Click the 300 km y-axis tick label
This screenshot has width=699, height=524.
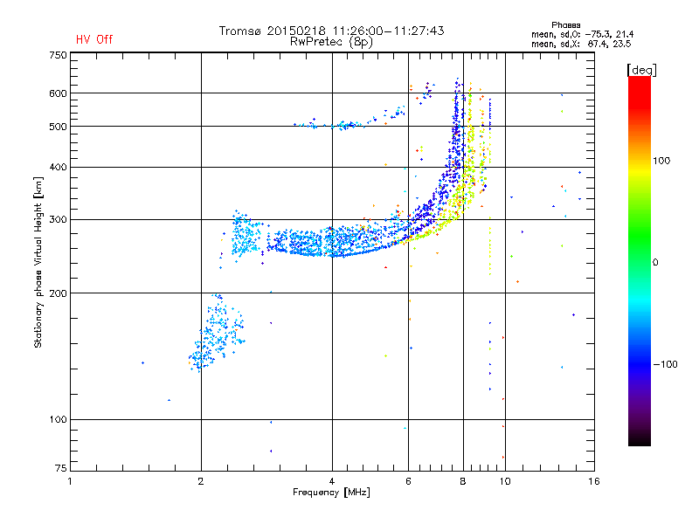58,220
